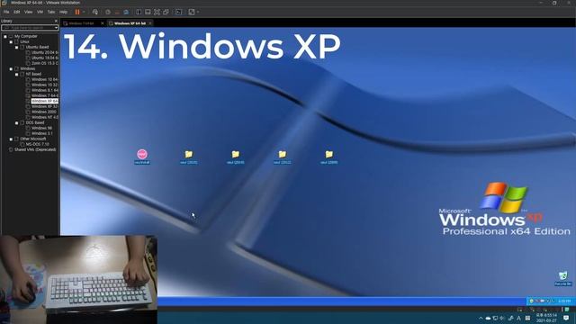Open the Edit menu
This screenshot has width=576, height=324.
coord(17,12)
